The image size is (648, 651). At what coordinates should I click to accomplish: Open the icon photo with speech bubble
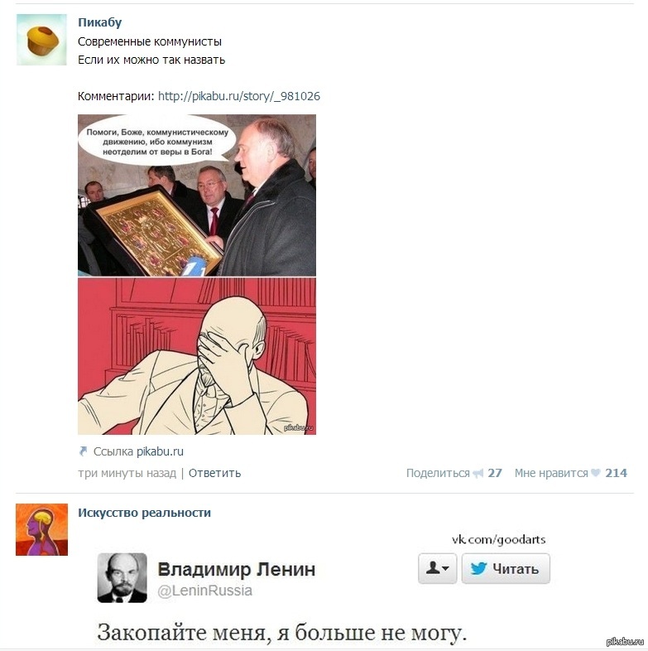pyautogui.click(x=197, y=195)
